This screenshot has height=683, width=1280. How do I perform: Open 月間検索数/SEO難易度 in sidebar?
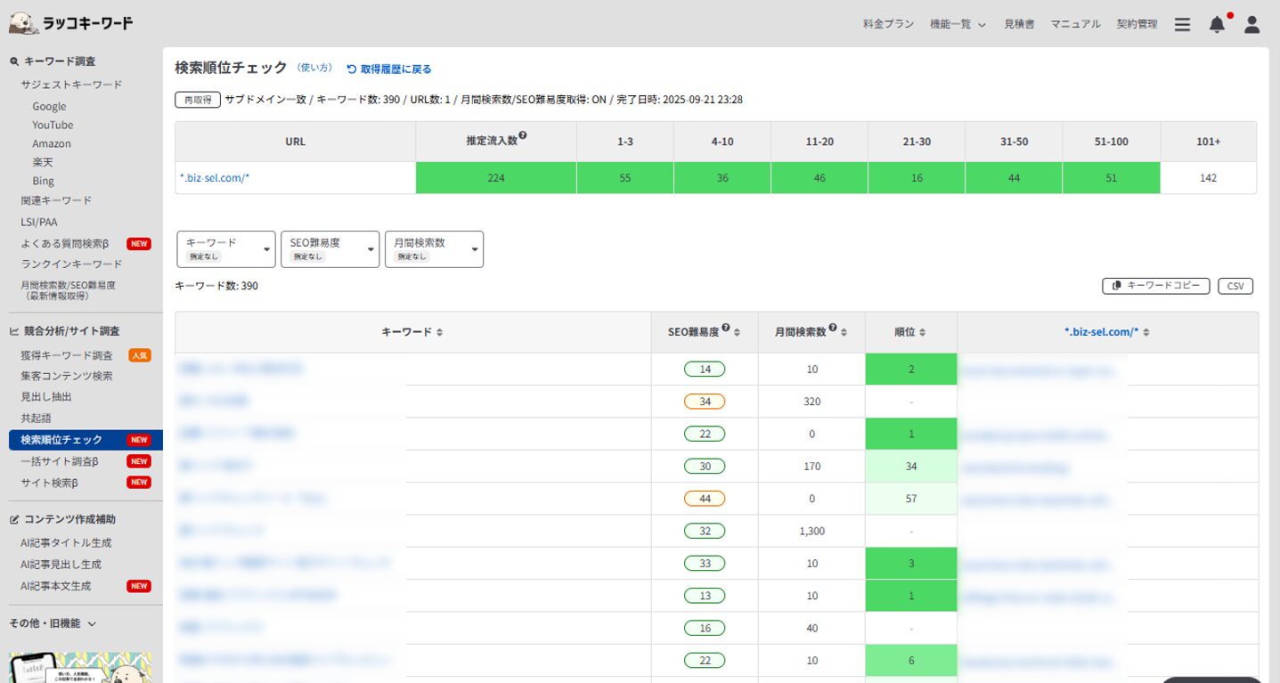(68, 290)
